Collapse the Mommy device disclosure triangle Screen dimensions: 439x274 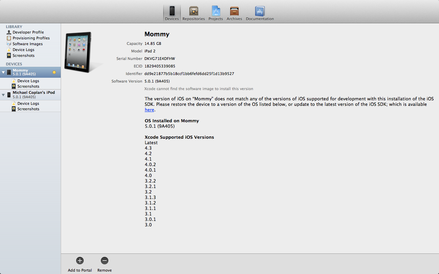3,73
